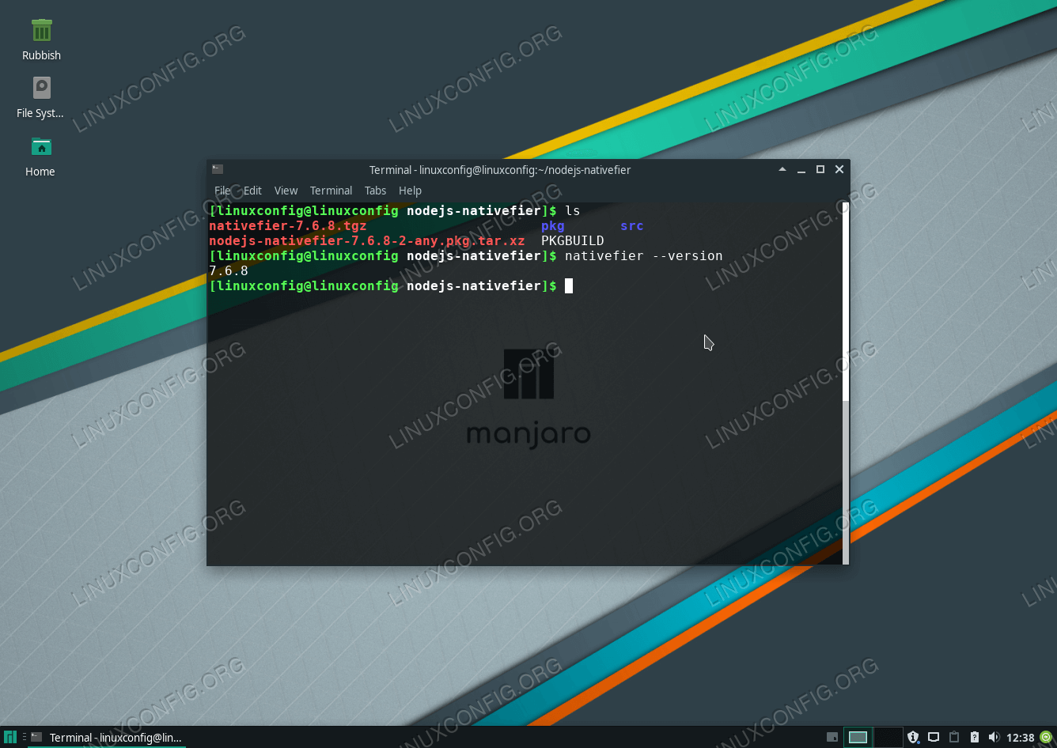1057x748 pixels.
Task: Open the Tabs menu in Terminal
Action: 375,191
